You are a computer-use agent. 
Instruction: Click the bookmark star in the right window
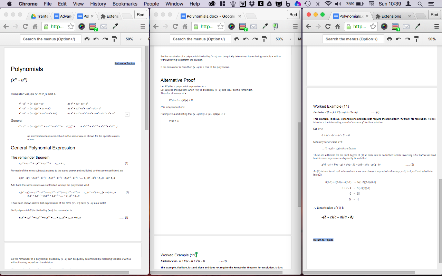click(x=373, y=27)
